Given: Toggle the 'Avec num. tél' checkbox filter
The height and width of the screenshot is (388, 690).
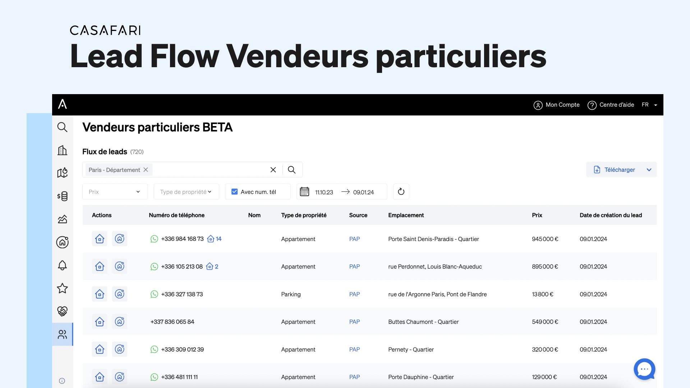Looking at the screenshot, I should coord(234,192).
